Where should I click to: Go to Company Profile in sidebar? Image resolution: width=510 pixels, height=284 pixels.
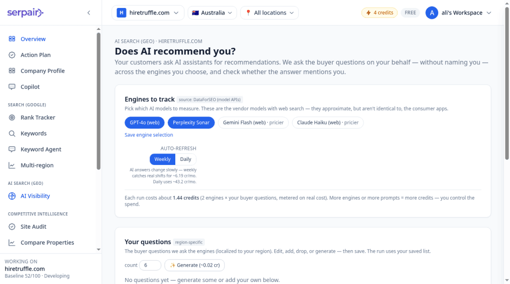(43, 71)
